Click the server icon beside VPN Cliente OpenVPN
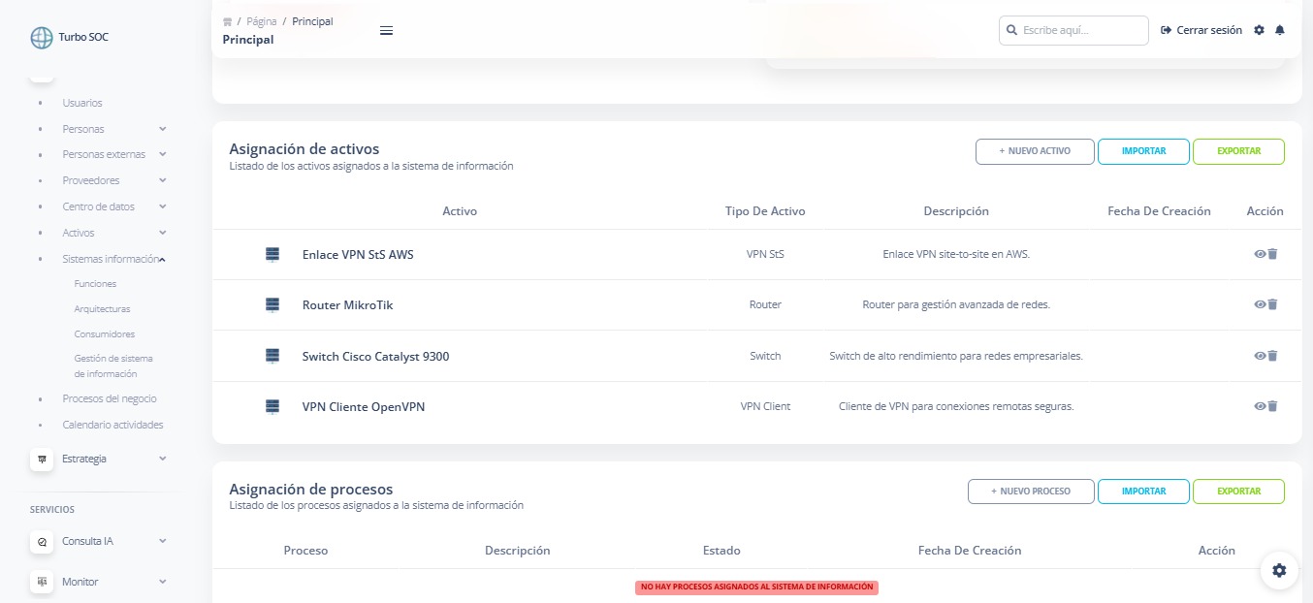Screen dimensions: 1313x603 (272, 406)
